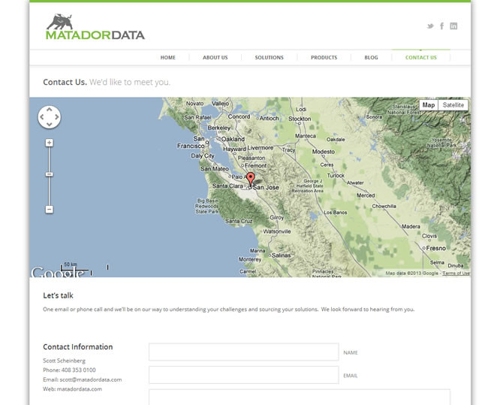Select the Contact Us tab

[420, 58]
